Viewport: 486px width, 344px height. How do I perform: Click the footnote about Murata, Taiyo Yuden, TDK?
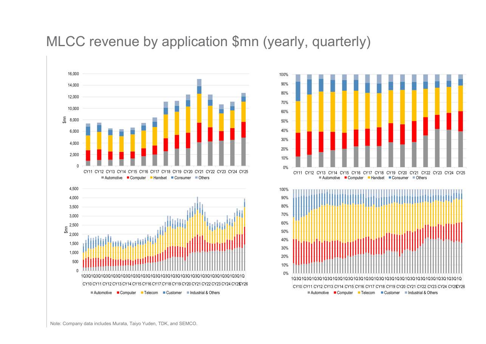(x=124, y=324)
